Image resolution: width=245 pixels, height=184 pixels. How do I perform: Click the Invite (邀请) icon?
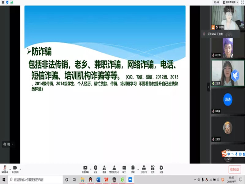pos(104,169)
